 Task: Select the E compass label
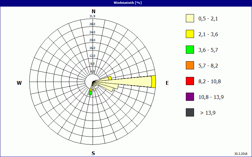[167, 83]
